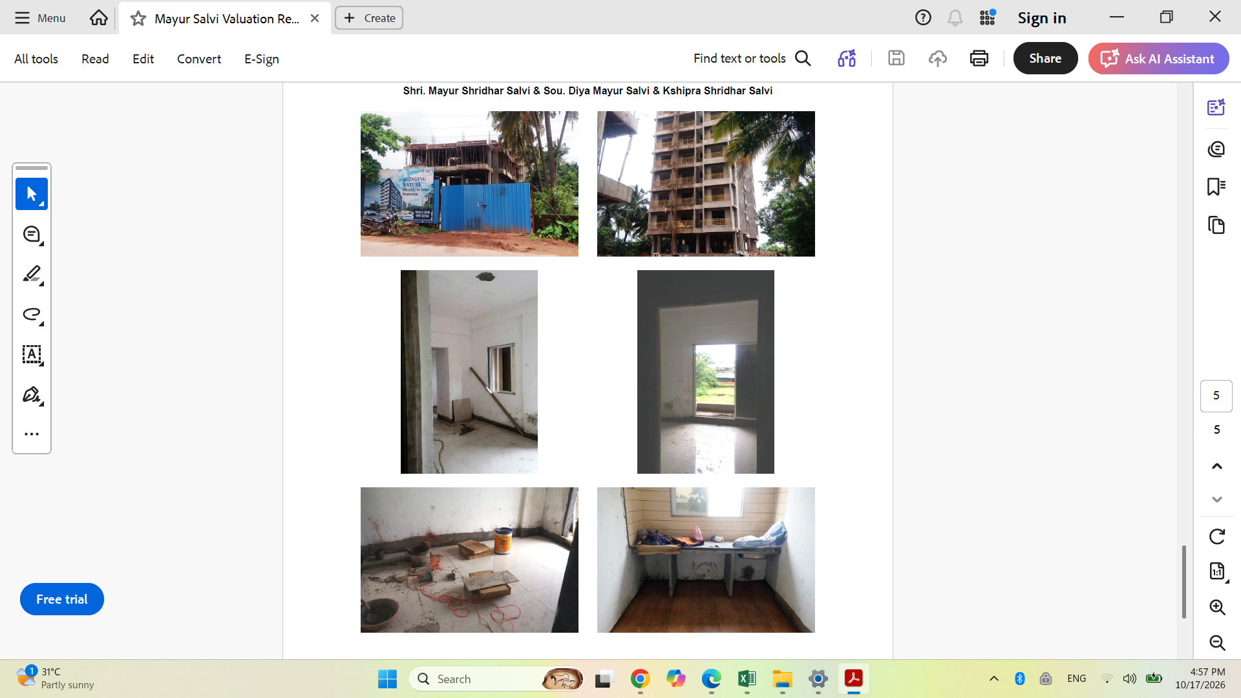Open the bookmarks panel

tap(1216, 187)
